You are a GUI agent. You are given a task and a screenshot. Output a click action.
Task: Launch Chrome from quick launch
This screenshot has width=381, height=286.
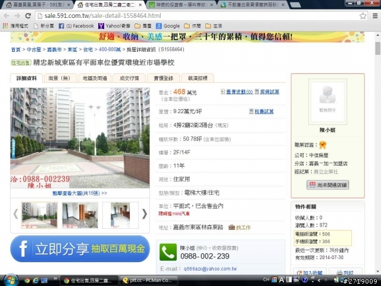27,281
